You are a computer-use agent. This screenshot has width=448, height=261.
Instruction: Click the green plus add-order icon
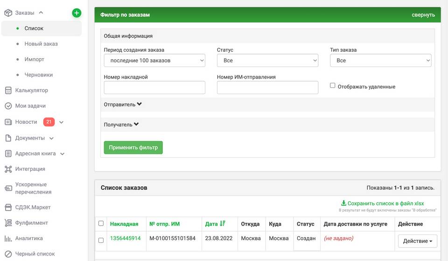pyautogui.click(x=77, y=13)
